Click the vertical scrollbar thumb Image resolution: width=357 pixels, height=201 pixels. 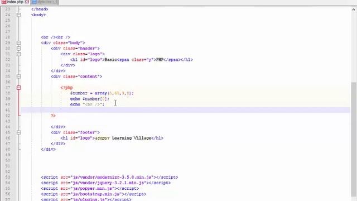[353, 139]
